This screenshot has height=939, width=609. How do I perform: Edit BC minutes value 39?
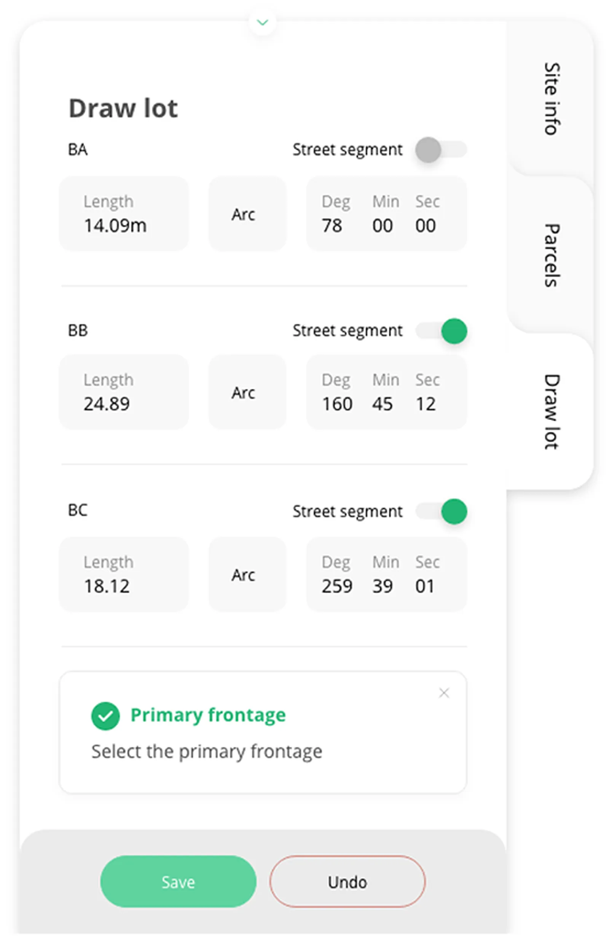(382, 586)
